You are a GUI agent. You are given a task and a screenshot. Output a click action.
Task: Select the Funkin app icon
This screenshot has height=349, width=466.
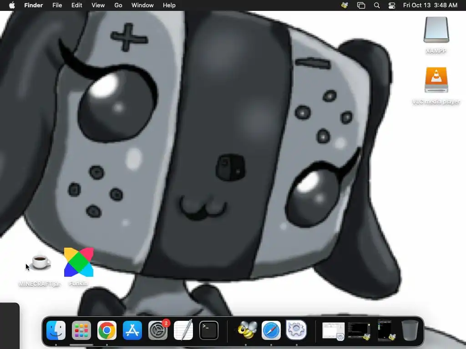(79, 262)
